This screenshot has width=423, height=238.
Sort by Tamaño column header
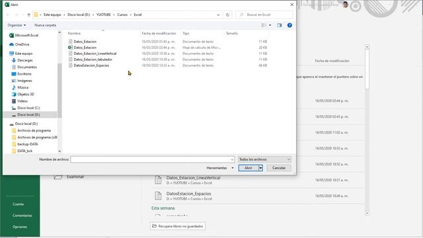pyautogui.click(x=232, y=33)
